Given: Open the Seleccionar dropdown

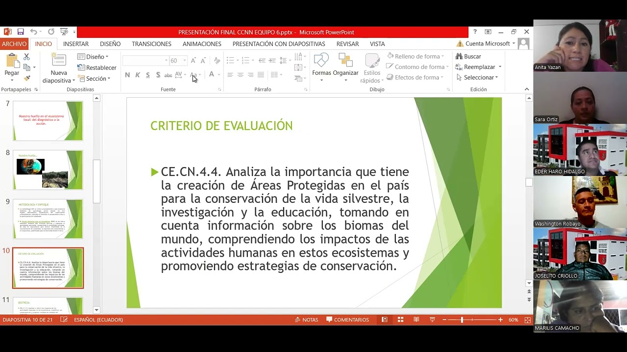Looking at the screenshot, I should click(x=477, y=77).
